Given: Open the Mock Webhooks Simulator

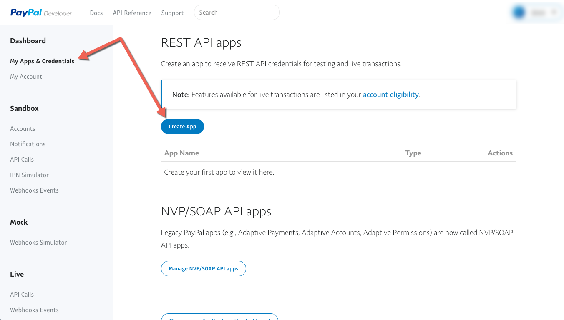Looking at the screenshot, I should (x=38, y=242).
